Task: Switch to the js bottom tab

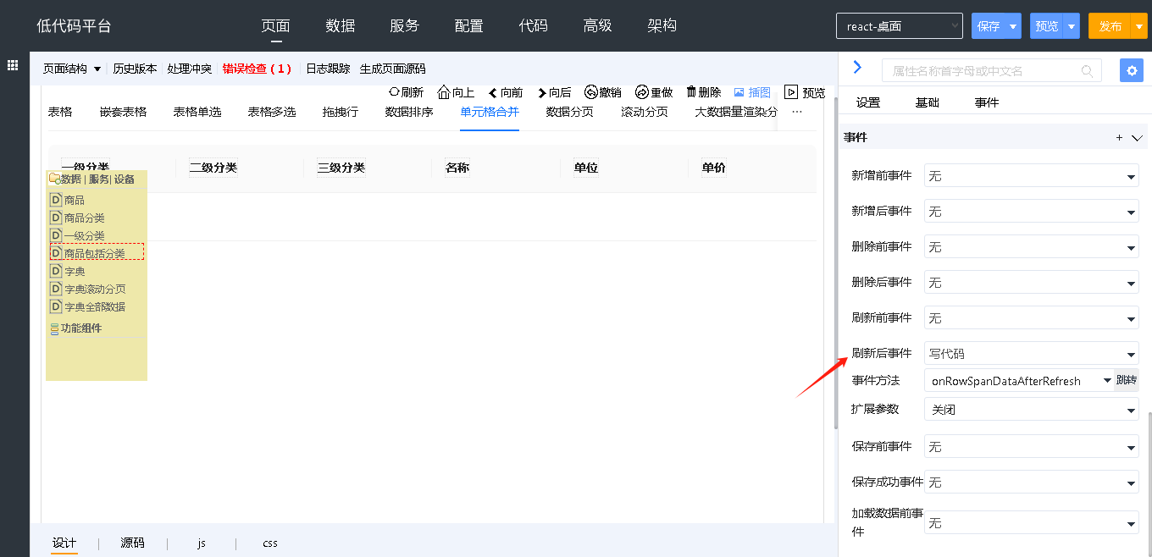Action: pyautogui.click(x=202, y=543)
